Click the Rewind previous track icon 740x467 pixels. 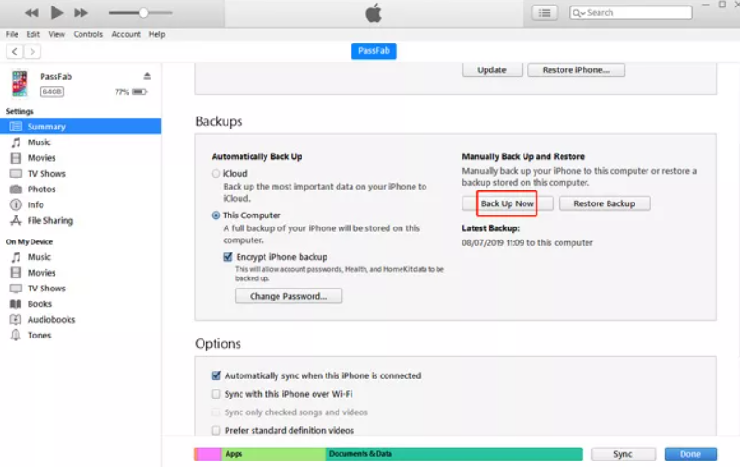point(32,13)
